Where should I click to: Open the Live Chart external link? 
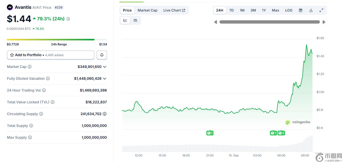pyautogui.click(x=174, y=10)
